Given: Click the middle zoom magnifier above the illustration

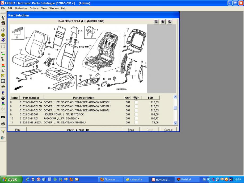Looking at the screenshot, I should tap(163, 22).
